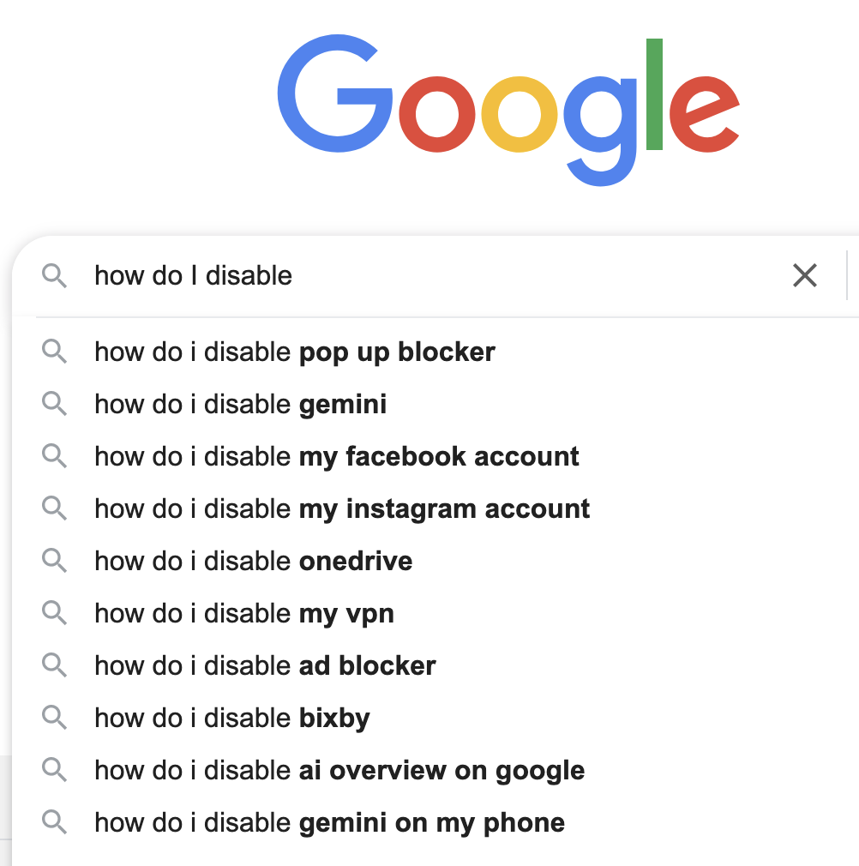
Task: Choose 'how do i disable bixby' suggestion
Action: (436, 718)
